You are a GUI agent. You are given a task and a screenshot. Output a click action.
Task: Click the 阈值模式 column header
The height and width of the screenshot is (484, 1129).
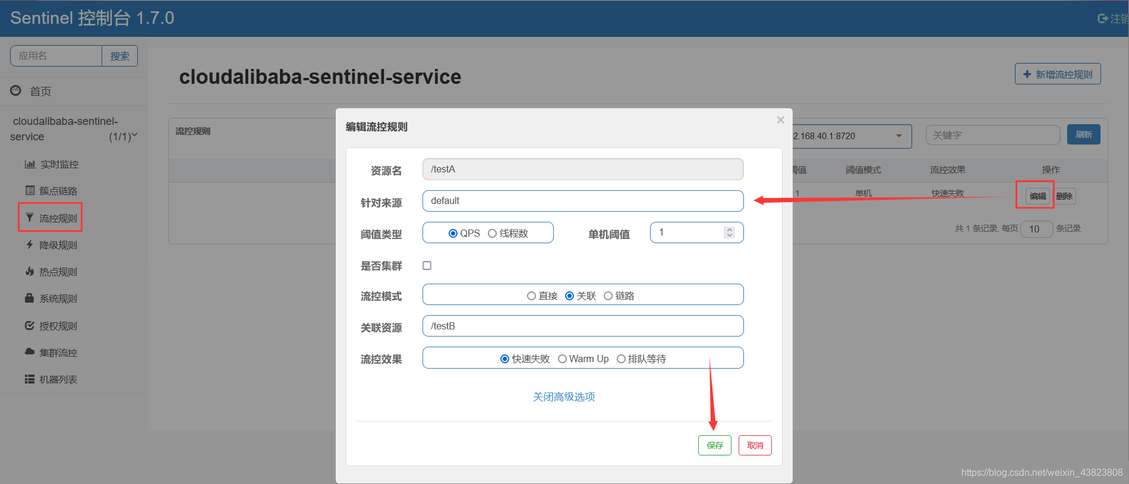(863, 170)
